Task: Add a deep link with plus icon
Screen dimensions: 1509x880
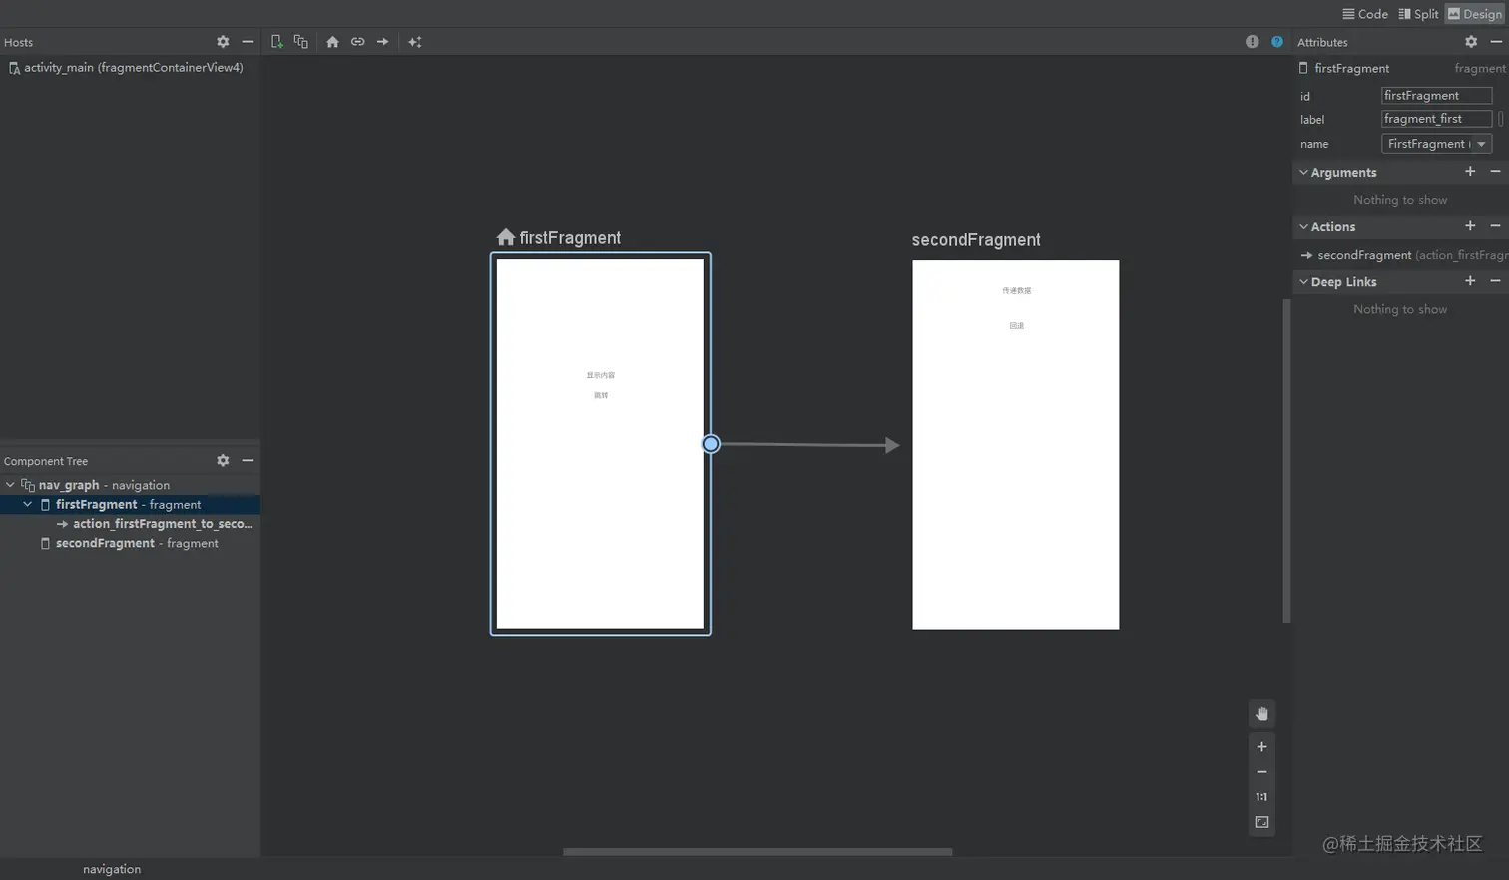Action: [1470, 281]
